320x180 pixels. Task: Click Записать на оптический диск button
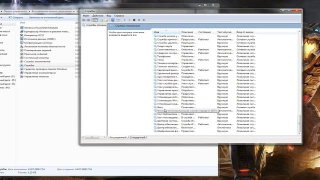[46, 17]
